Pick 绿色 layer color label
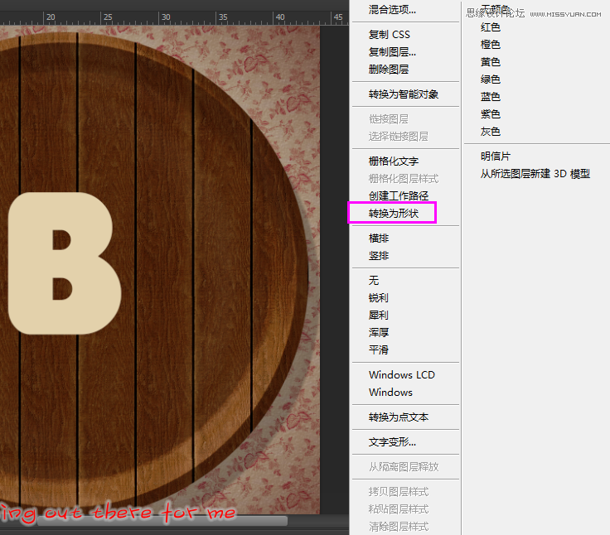Screen dimensions: 610x535 pyautogui.click(x=490, y=80)
